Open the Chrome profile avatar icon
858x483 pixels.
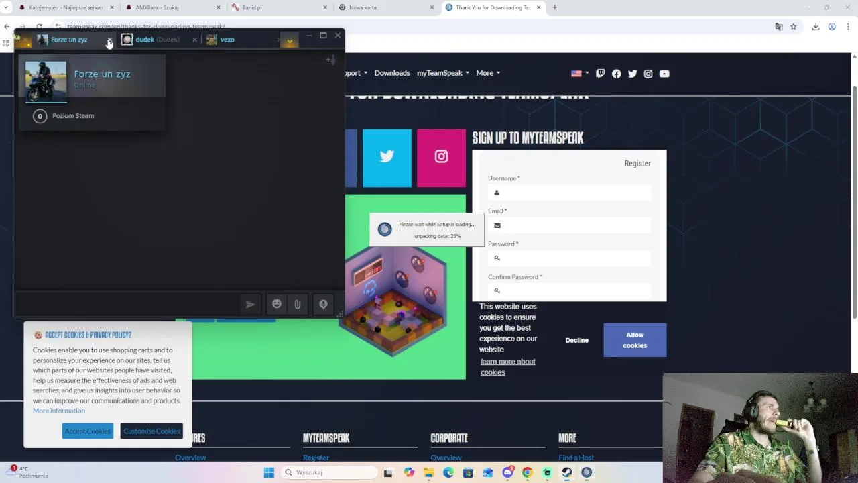click(x=832, y=27)
